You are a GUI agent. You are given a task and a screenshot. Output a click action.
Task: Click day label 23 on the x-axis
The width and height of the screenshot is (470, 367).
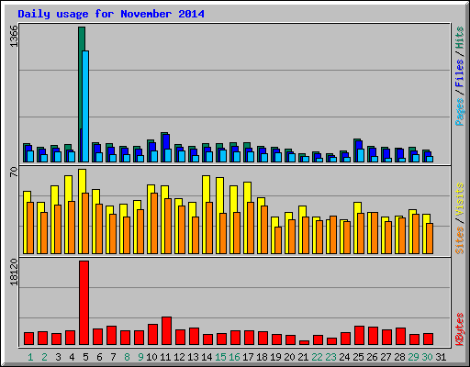(330, 357)
